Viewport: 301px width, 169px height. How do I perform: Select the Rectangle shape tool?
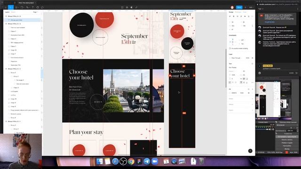click(22, 8)
